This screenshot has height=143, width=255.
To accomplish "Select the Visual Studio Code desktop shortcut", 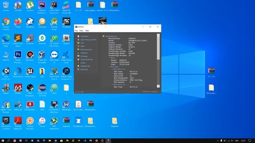I will coord(67,57).
